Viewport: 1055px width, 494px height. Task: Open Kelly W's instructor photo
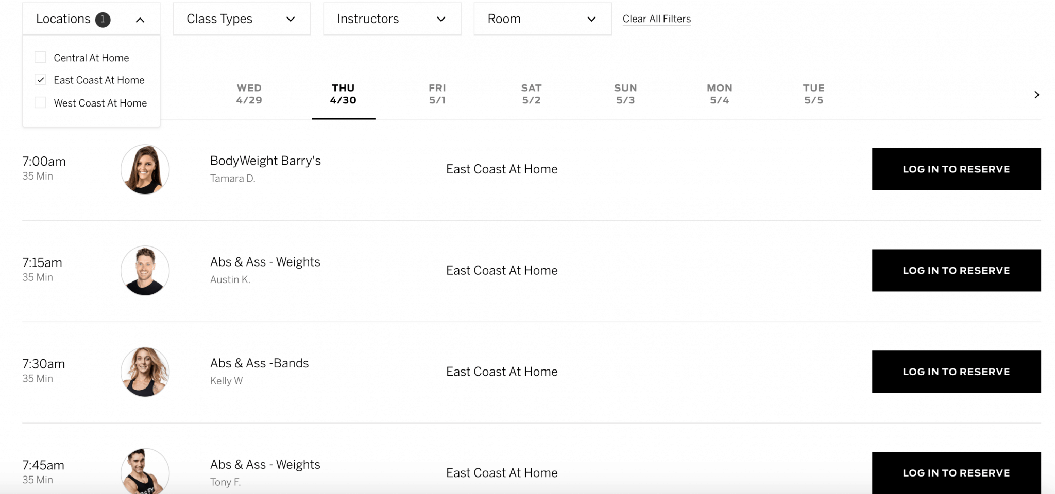tap(145, 372)
